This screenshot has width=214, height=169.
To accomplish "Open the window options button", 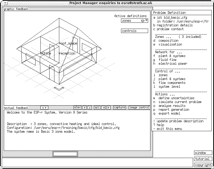I will 203,153.
